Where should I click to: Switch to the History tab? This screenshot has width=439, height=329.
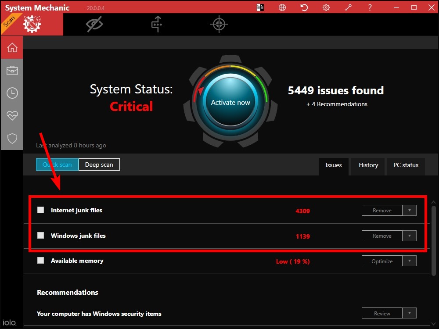pyautogui.click(x=368, y=165)
